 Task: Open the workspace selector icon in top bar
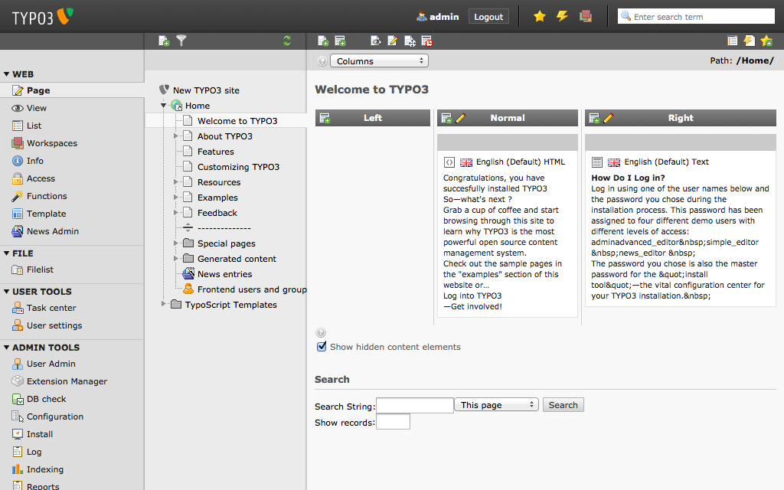(x=586, y=16)
